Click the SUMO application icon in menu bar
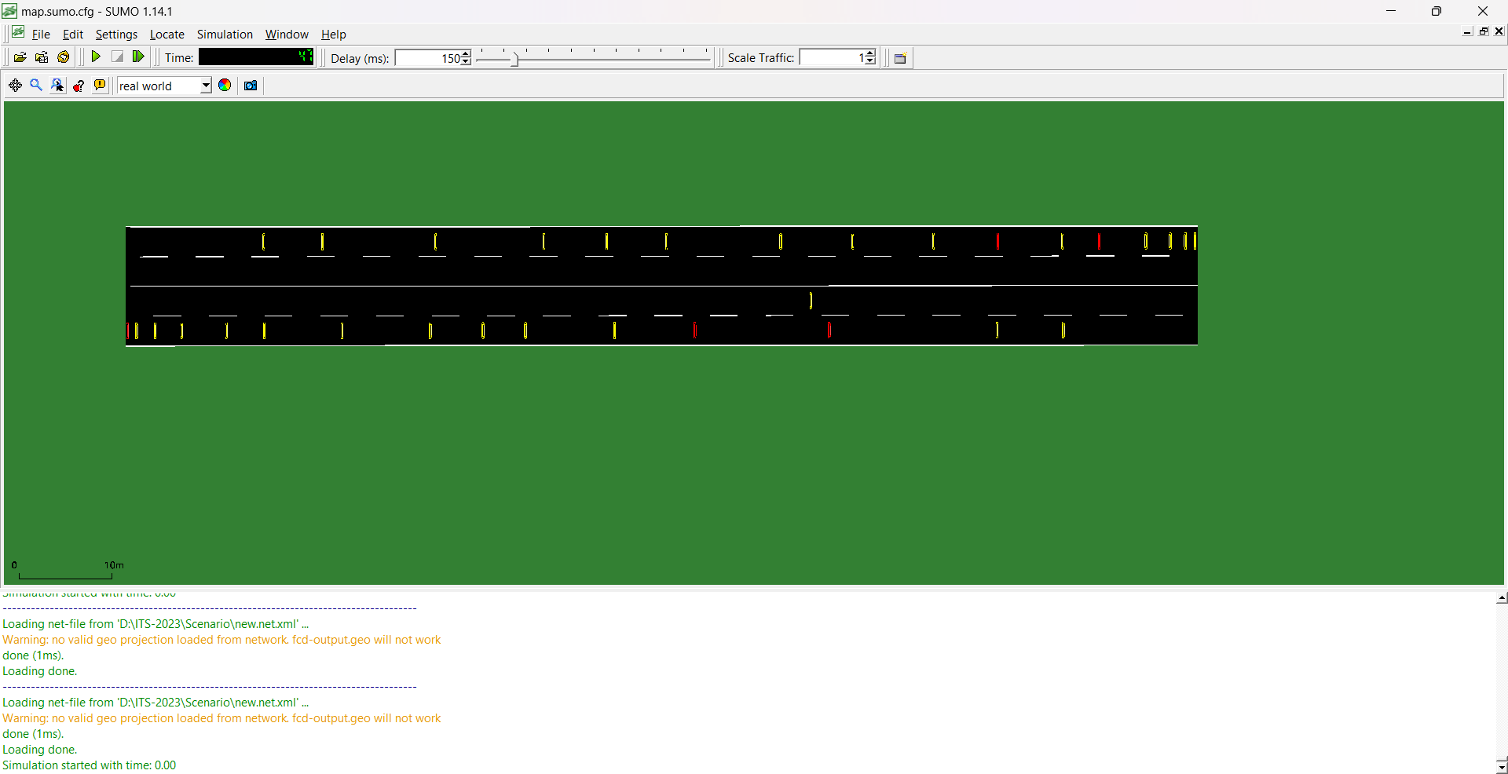 pos(18,33)
